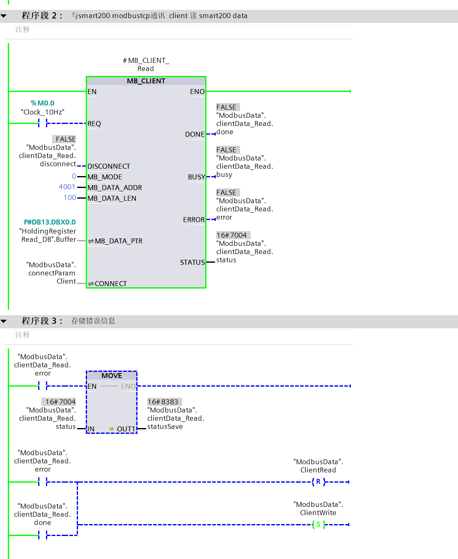Click the MOVE block star icon near OUT1
The height and width of the screenshot is (559, 458).
(111, 429)
